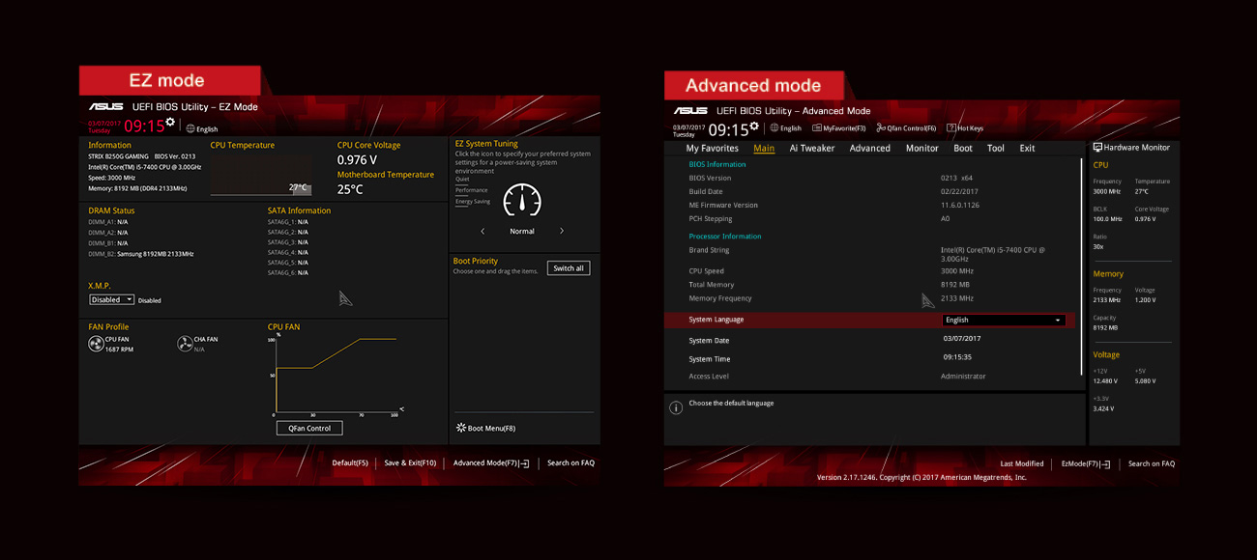Image resolution: width=1257 pixels, height=560 pixels.
Task: Click the info icon beside the help text
Action: (x=676, y=407)
